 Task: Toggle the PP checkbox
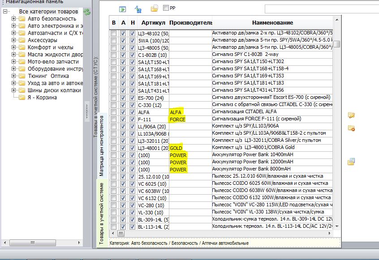(x=166, y=8)
